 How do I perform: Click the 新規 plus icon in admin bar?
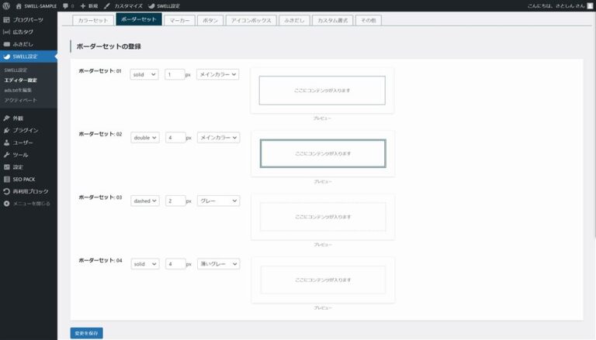[x=83, y=5]
